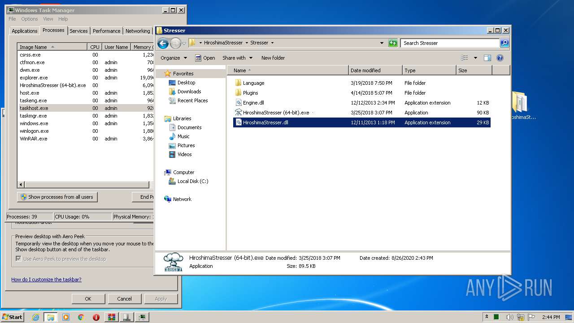The width and height of the screenshot is (574, 323).
Task: Select the HiroshimaStresser.dll file row
Action: [x=362, y=122]
